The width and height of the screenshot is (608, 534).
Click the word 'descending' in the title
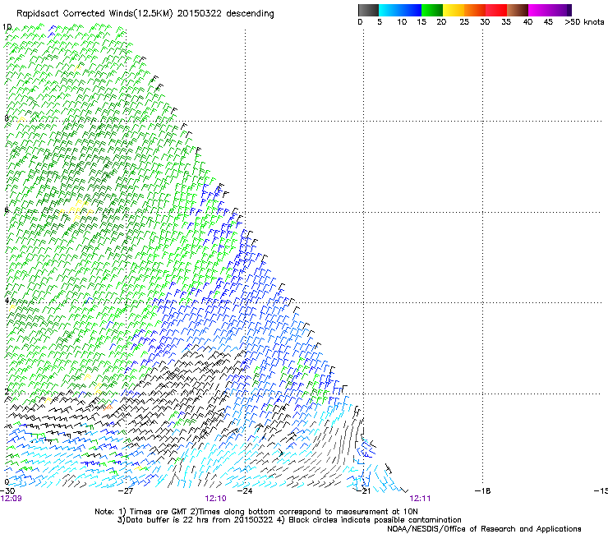250,14
